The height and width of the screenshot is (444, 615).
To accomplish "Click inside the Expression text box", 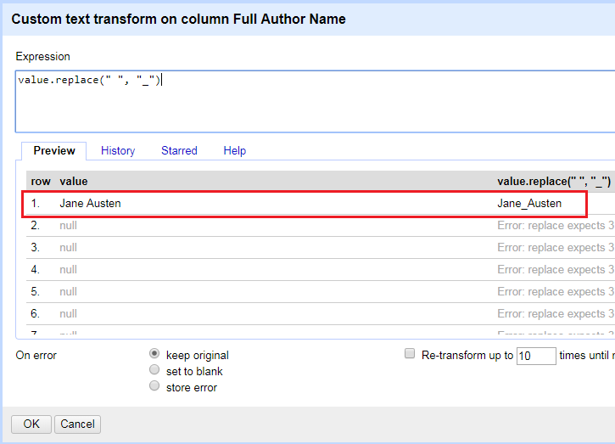I will coord(314,102).
